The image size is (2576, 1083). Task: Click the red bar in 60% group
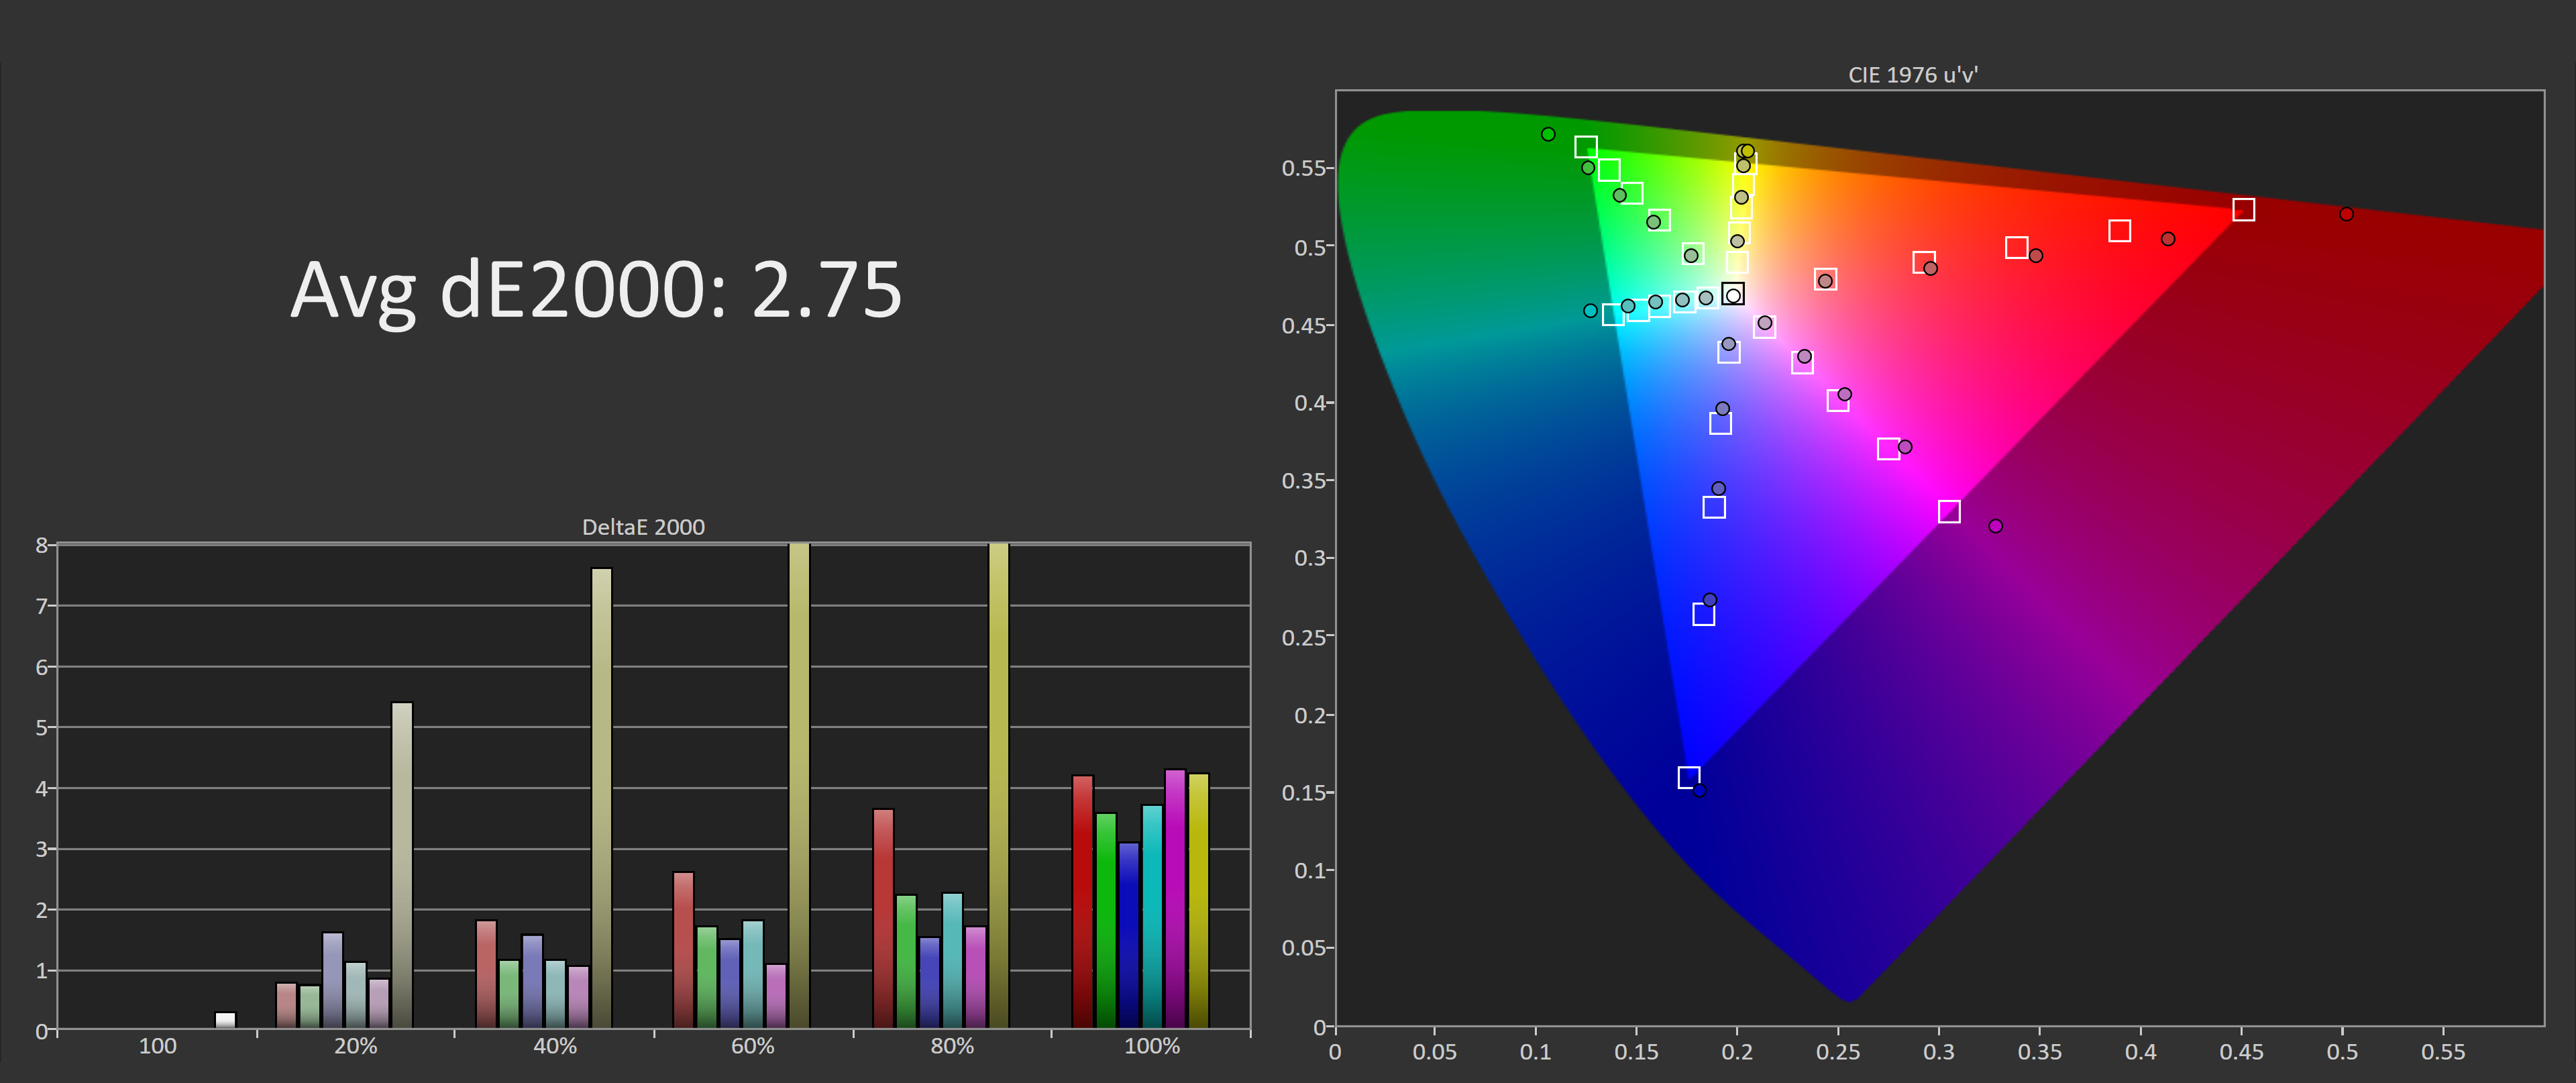683,949
